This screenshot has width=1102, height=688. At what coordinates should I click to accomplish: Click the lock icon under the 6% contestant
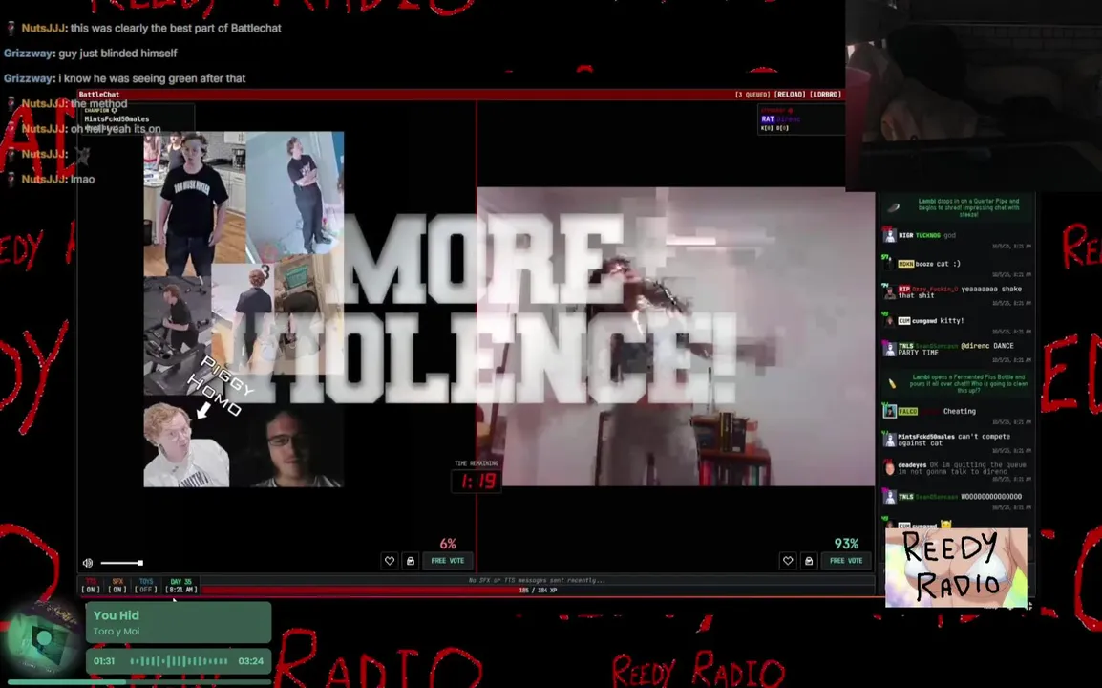411,561
